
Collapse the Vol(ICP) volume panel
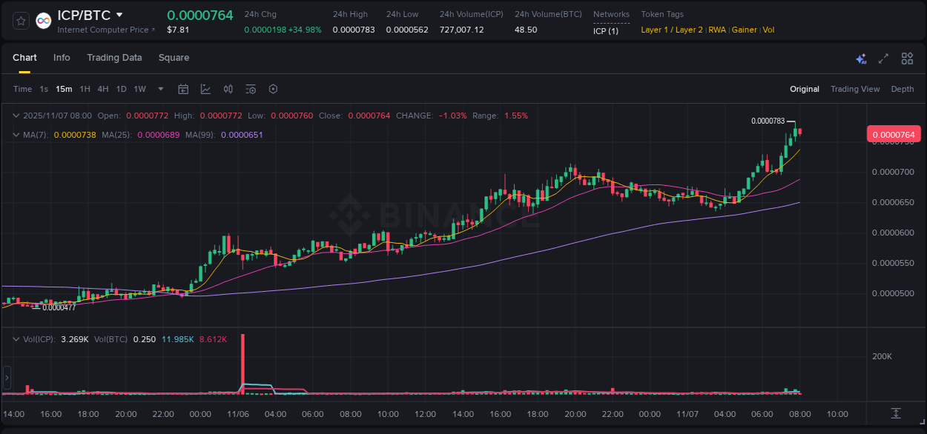coord(16,339)
